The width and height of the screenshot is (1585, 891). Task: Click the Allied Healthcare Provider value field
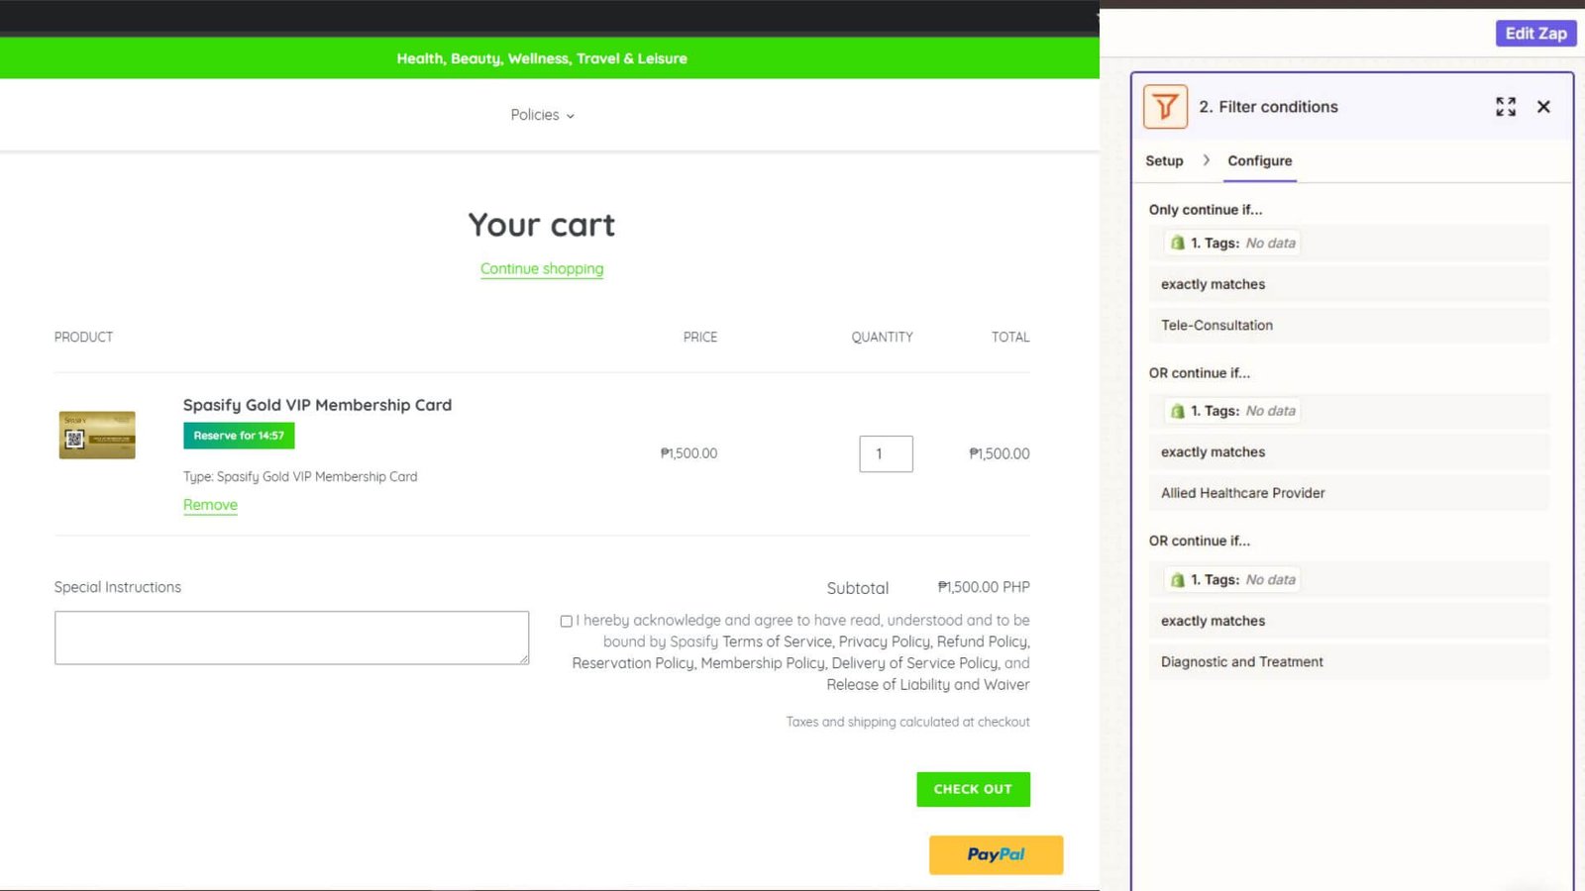click(x=1348, y=492)
